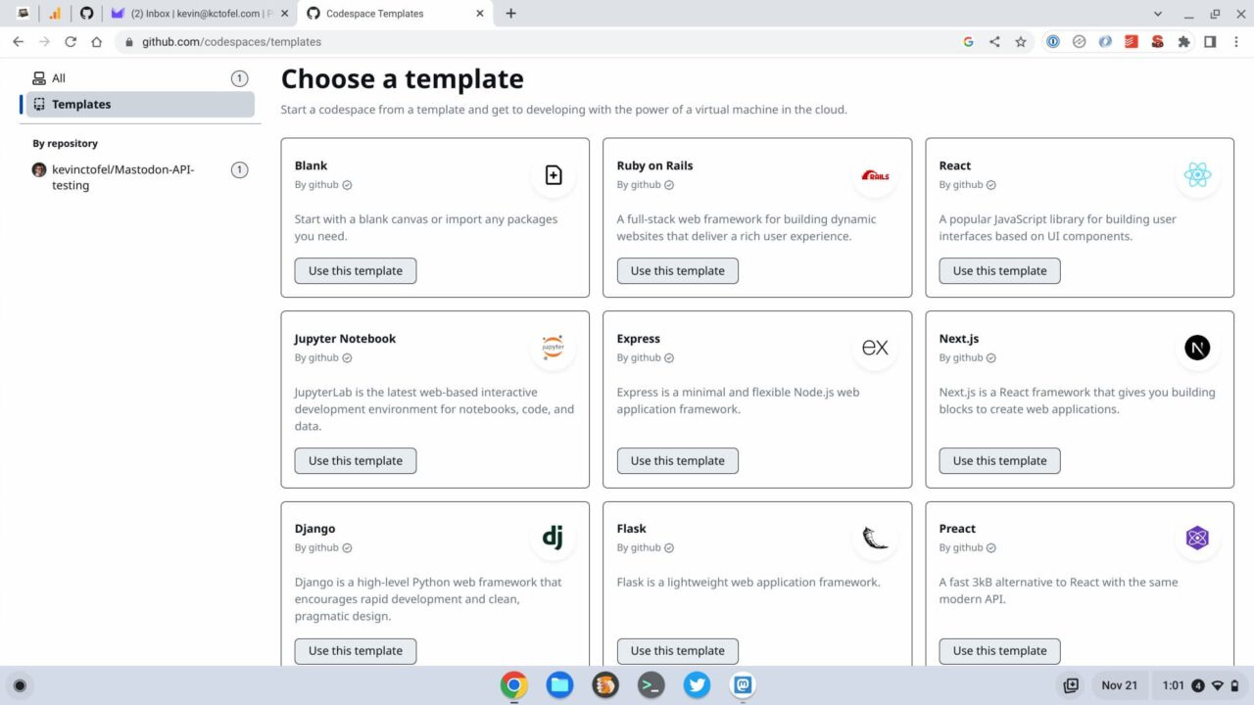The image size is (1254, 705).
Task: Open the tab search dropdown arrow
Action: [x=1158, y=14]
